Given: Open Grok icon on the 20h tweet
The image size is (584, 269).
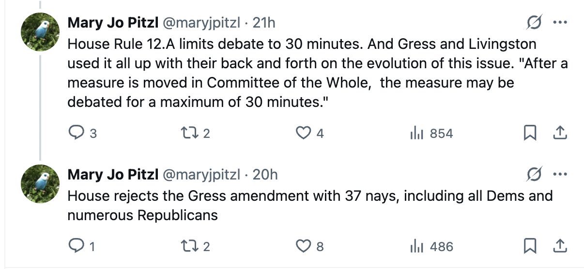Looking at the screenshot, I should 535,174.
